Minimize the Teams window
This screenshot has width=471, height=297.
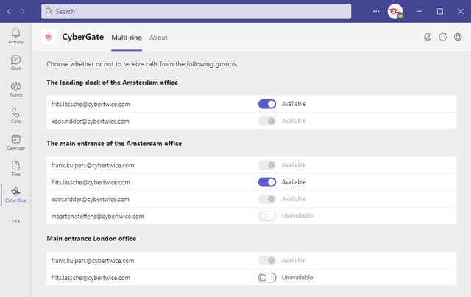click(419, 12)
